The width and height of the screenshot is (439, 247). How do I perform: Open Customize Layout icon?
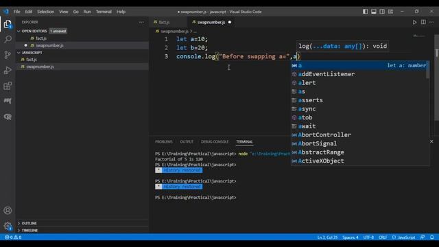(390, 12)
